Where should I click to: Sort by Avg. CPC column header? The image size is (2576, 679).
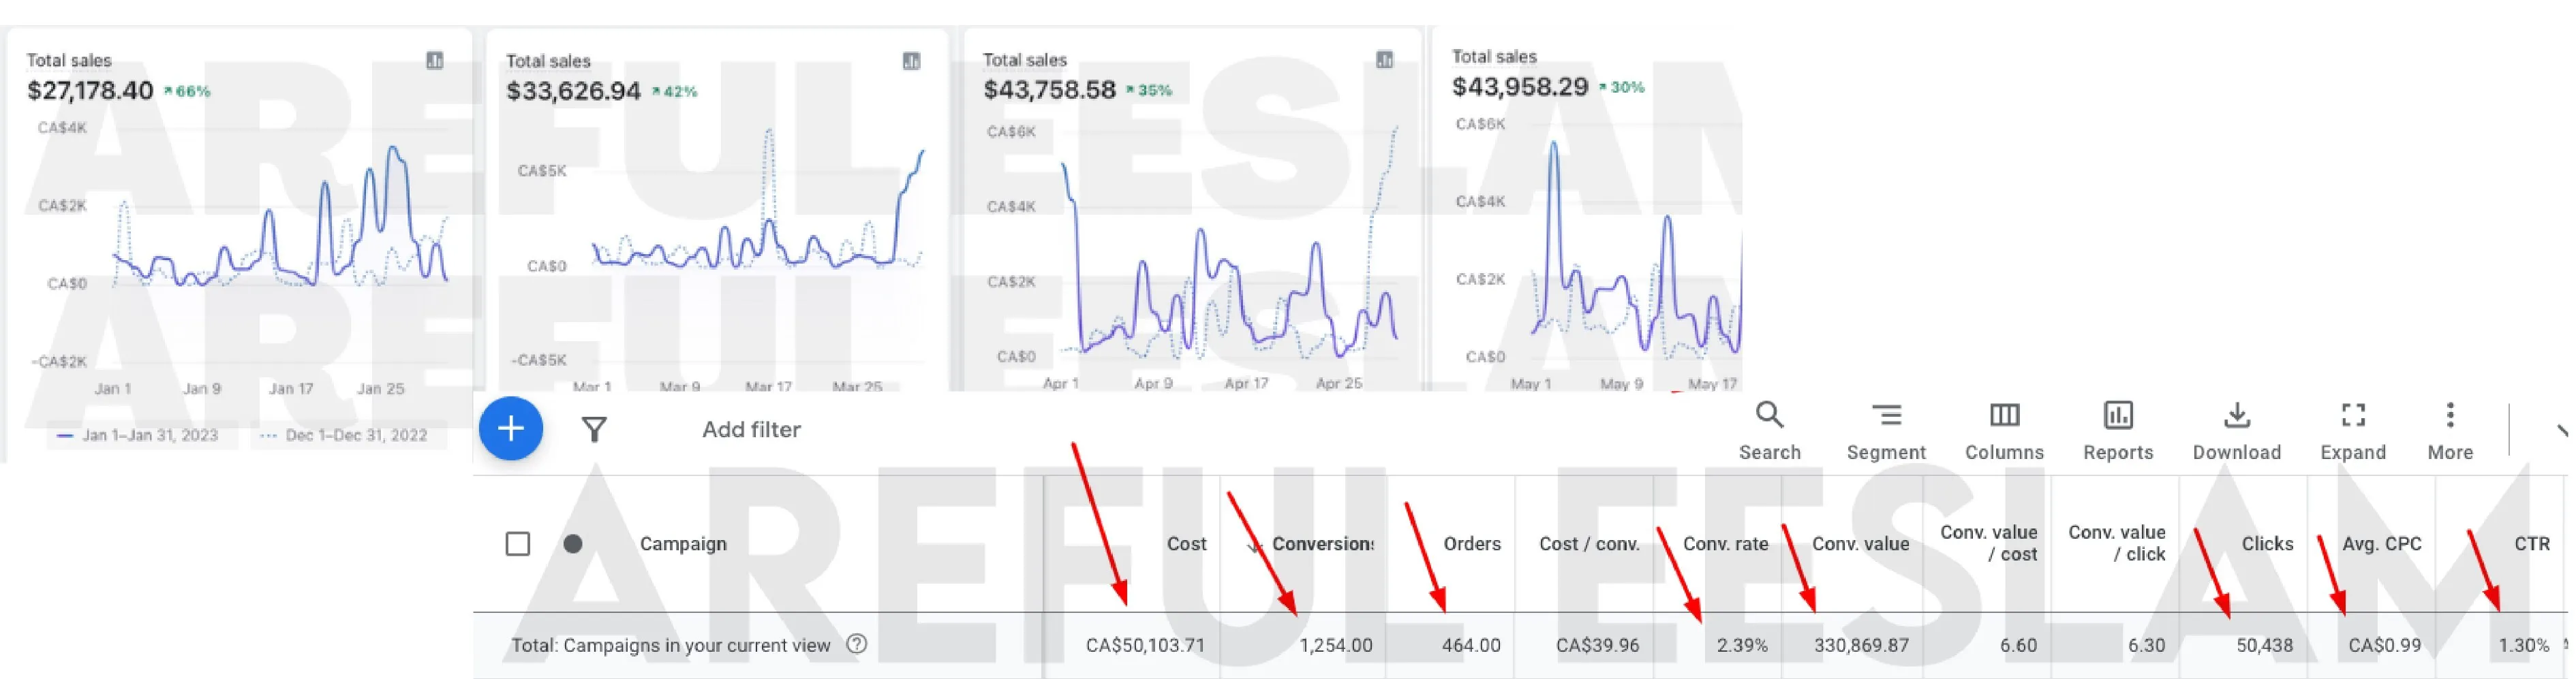[2381, 544]
